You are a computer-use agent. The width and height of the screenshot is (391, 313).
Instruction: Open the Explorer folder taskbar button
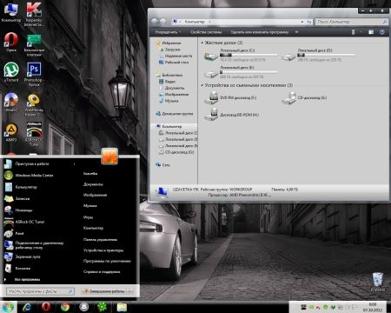[x=122, y=307]
